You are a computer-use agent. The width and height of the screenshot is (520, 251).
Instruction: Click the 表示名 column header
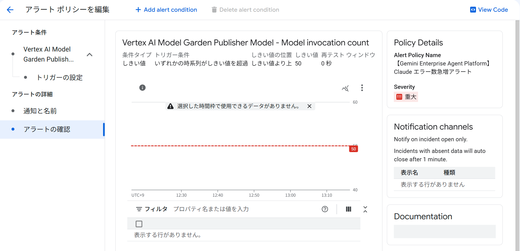click(409, 173)
